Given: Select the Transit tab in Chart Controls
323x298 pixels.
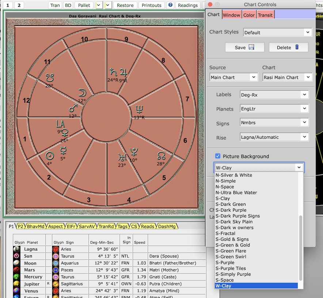Looking at the screenshot, I should coord(265,15).
